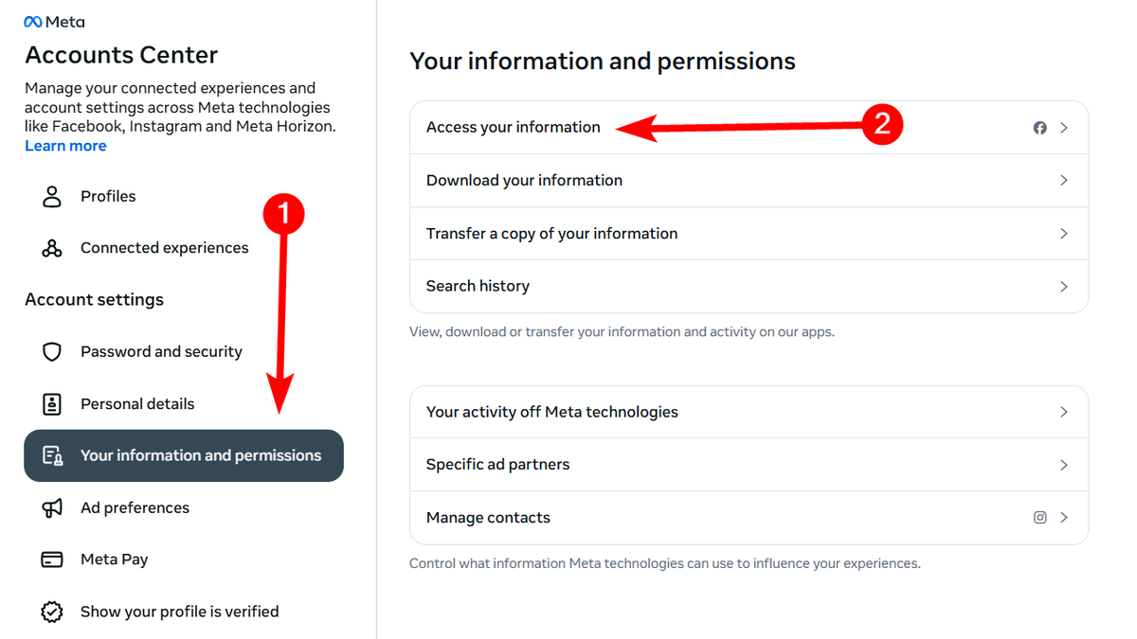The height and width of the screenshot is (639, 1137).
Task: Click the Ad preferences megaphone icon
Action: click(52, 508)
